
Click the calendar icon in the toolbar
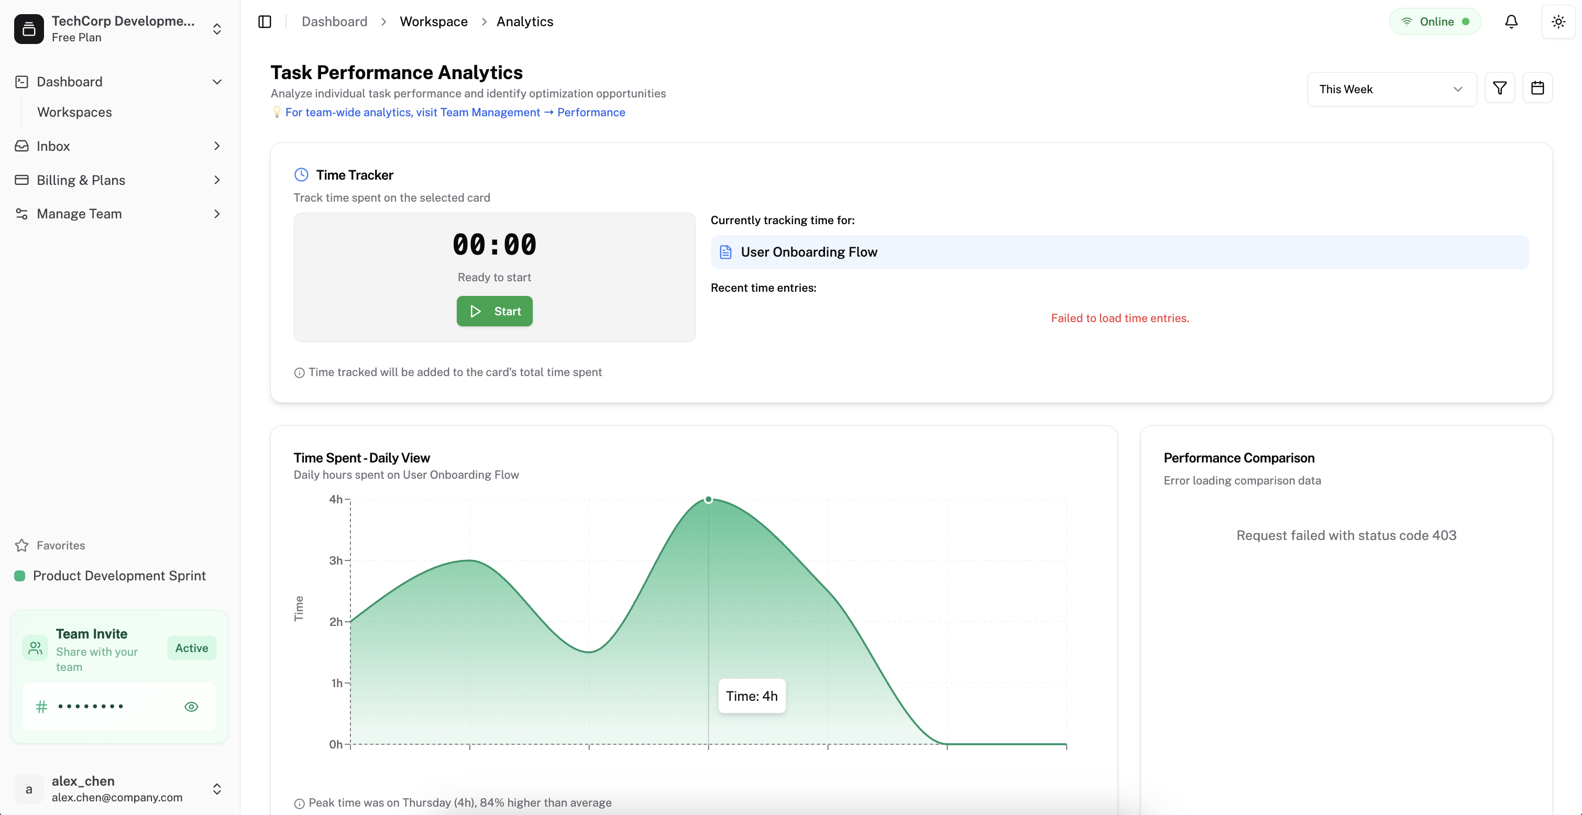coord(1538,88)
